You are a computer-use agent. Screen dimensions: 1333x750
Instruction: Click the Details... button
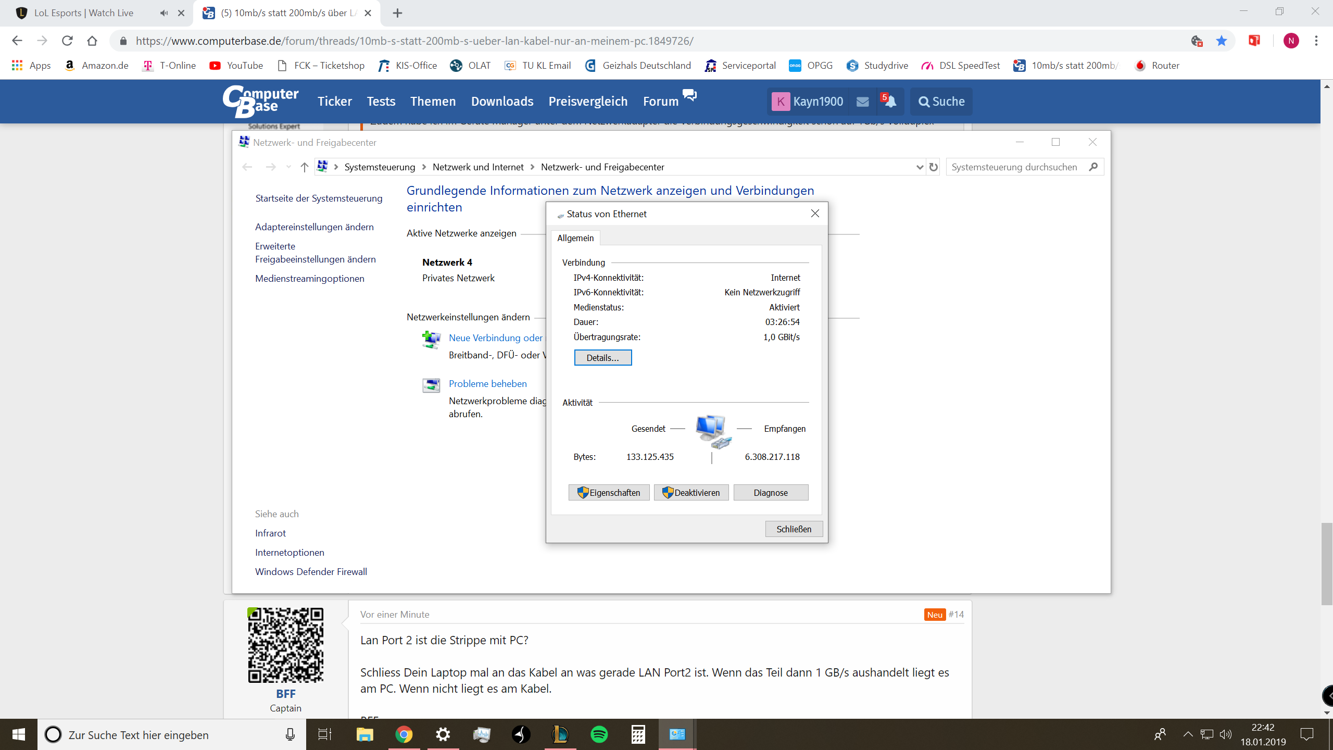pyautogui.click(x=602, y=358)
